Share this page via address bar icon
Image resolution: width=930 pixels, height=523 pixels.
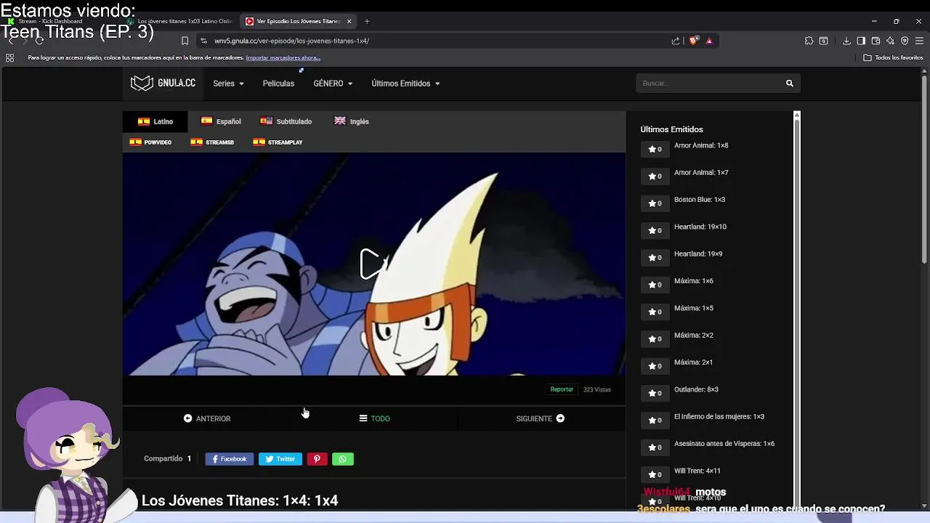pyautogui.click(x=676, y=41)
